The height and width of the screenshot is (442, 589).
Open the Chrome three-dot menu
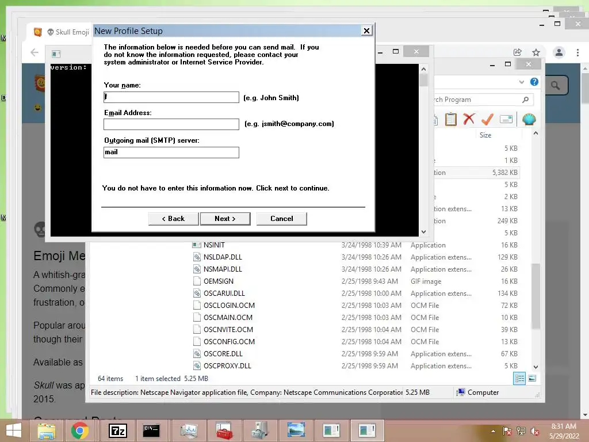click(577, 52)
